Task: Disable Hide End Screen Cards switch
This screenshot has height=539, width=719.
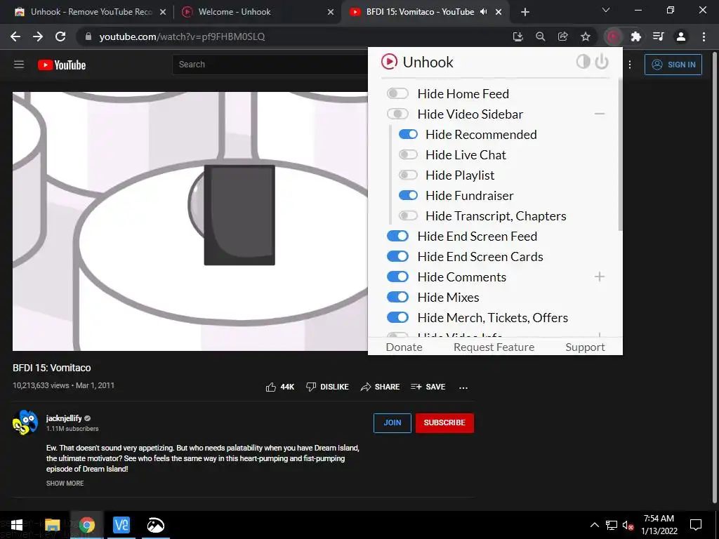Action: coord(397,256)
